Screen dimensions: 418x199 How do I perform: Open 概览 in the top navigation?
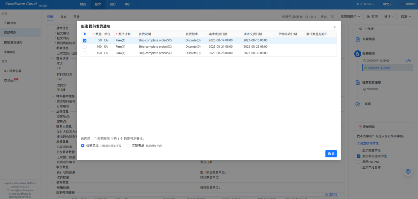point(83,4)
